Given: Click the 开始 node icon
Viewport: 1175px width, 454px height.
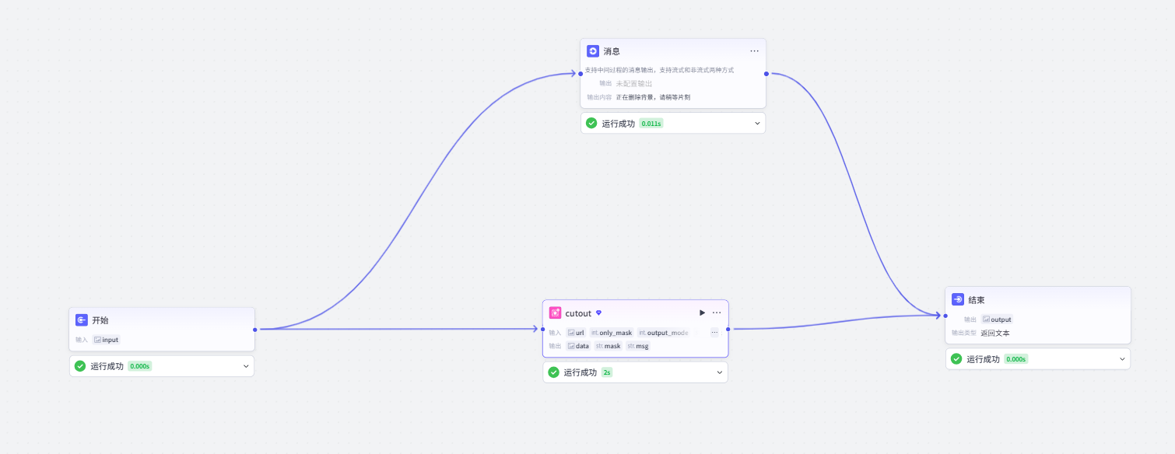Looking at the screenshot, I should tap(82, 320).
